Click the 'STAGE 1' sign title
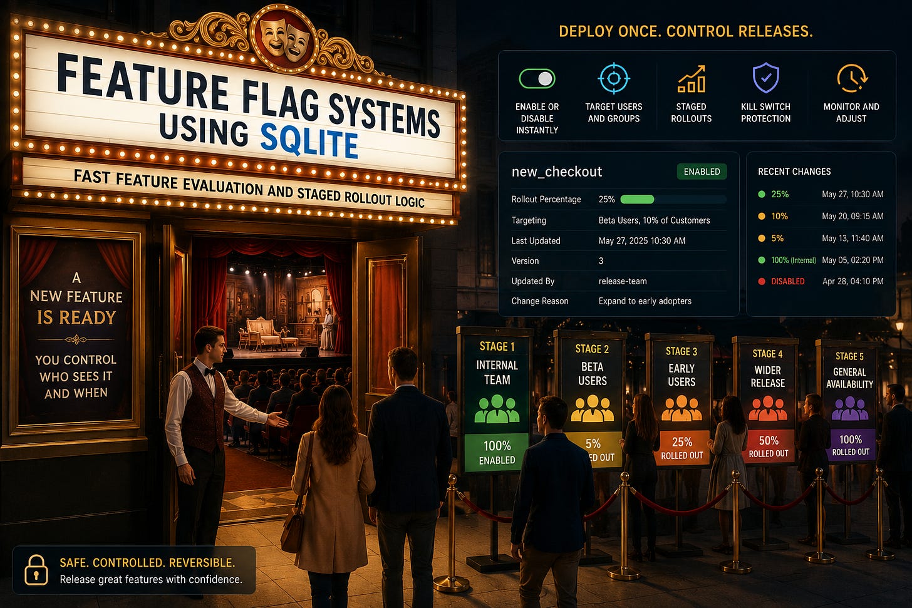Screen dimensions: 912x608 coord(497,346)
